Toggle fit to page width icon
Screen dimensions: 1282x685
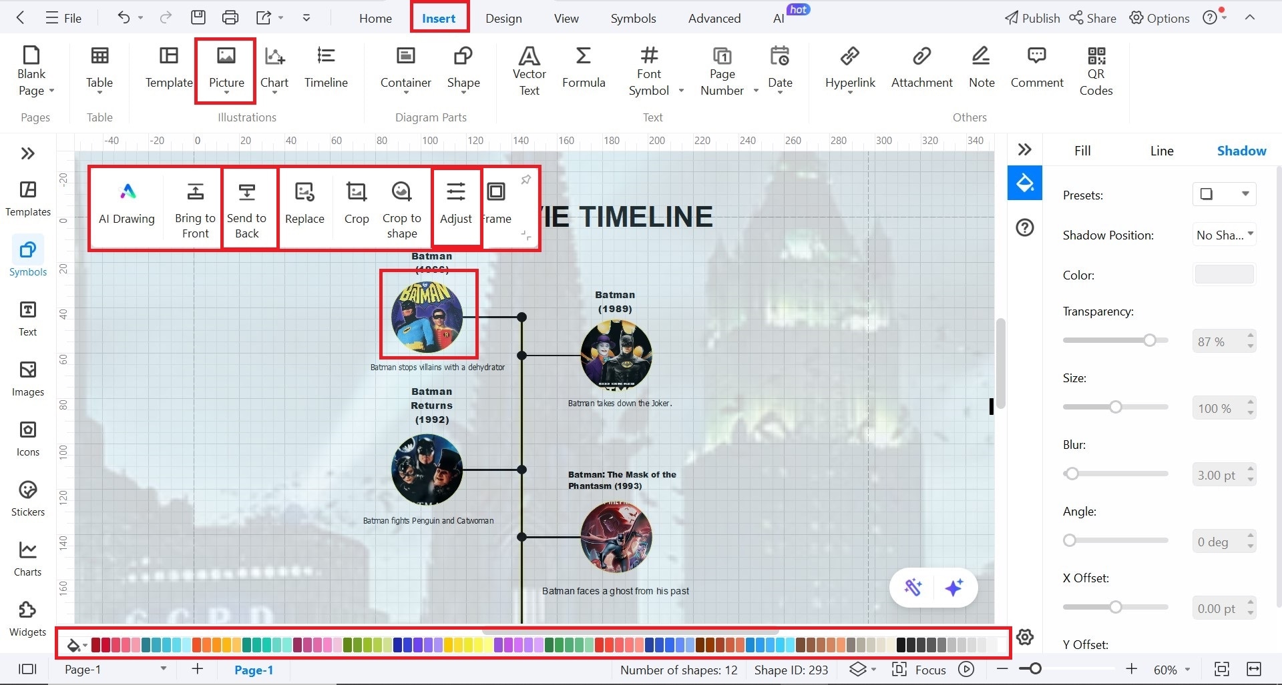[1254, 669]
